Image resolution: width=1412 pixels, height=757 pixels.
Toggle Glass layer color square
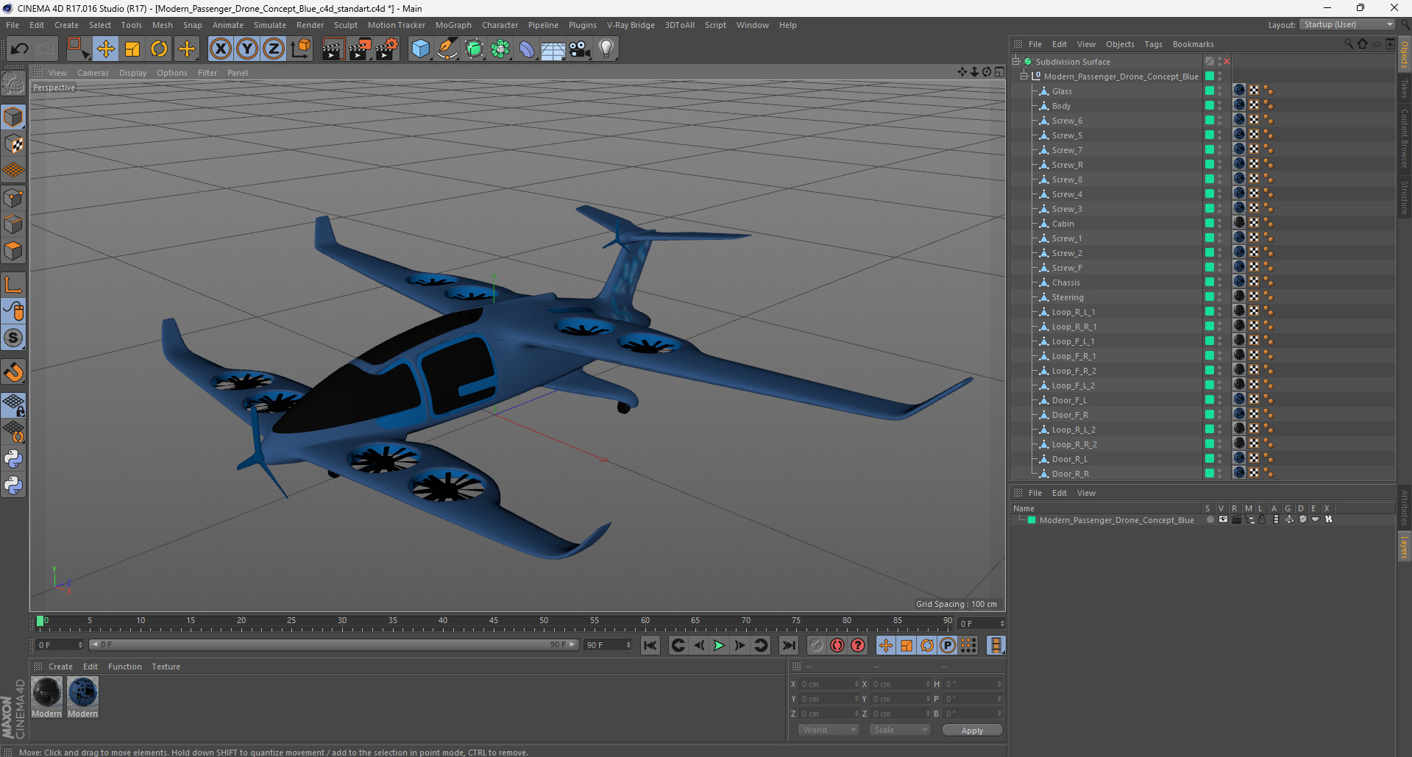coord(1209,90)
